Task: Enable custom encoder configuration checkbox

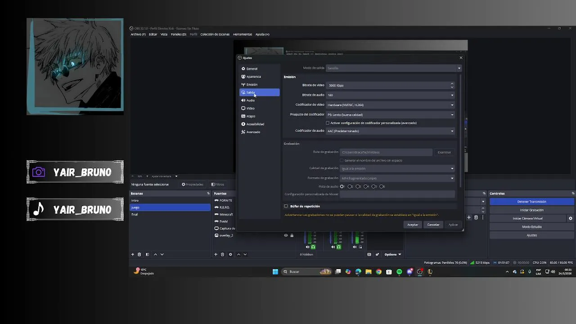Action: tap(328, 123)
